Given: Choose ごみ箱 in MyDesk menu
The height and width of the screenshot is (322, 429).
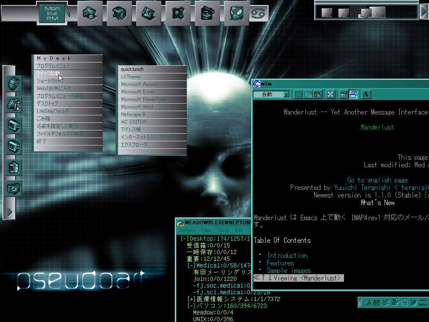Looking at the screenshot, I should [x=68, y=119].
